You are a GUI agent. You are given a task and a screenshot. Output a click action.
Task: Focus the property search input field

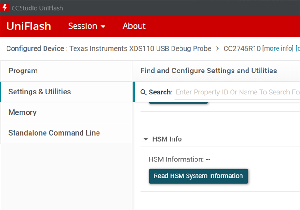click(237, 93)
